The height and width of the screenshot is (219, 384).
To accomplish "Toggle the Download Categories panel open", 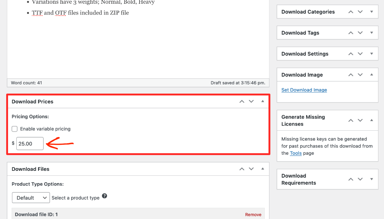I will coord(372,12).
